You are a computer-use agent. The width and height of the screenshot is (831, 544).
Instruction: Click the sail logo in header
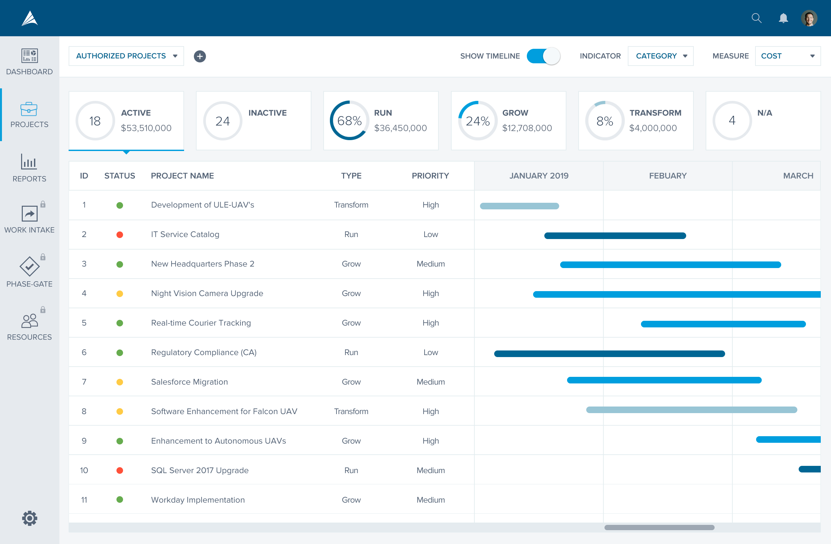coord(30,18)
